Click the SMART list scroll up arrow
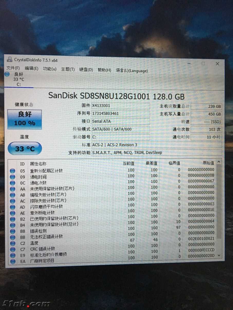This screenshot has height=310, width=233. pyautogui.click(x=219, y=162)
